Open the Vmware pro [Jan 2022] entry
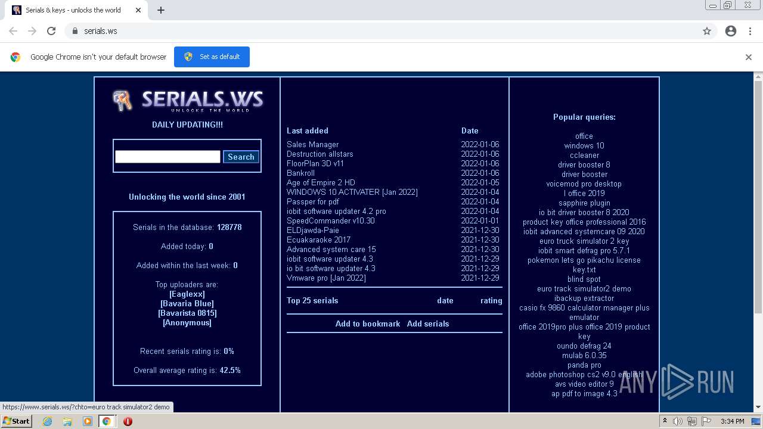Screen dimensions: 763x429 click(326, 278)
